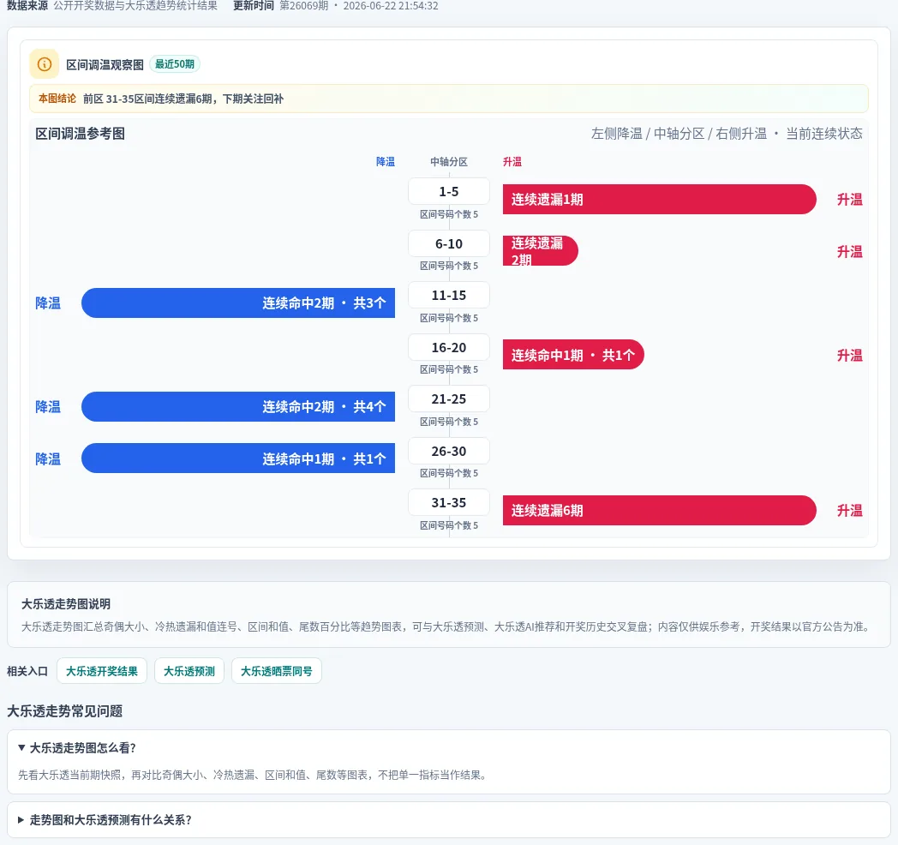The width and height of the screenshot is (898, 845).
Task: Click the 区间调温参考图 heading
Action: point(81,134)
